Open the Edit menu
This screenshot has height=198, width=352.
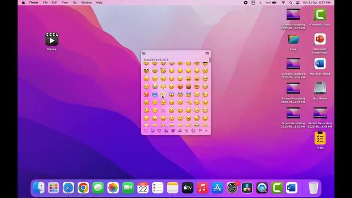point(54,2)
